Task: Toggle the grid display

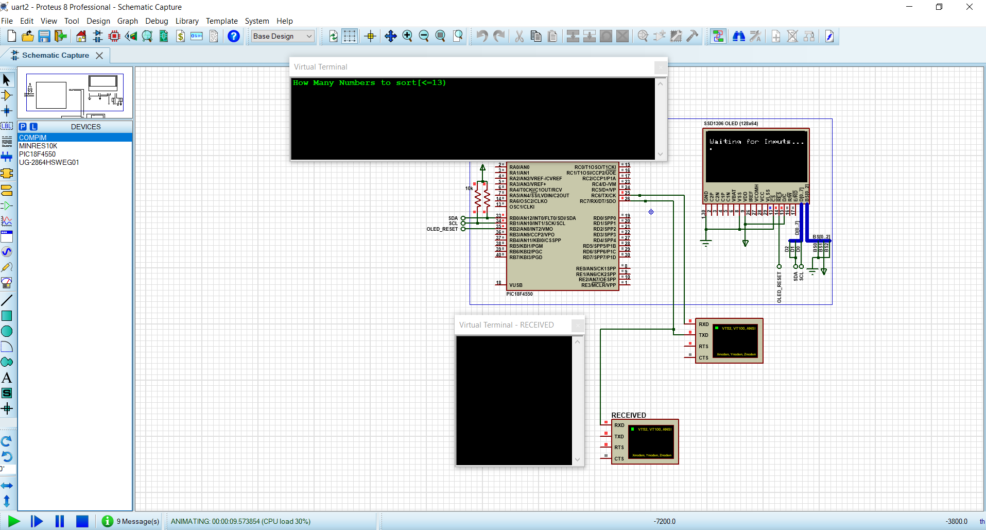Action: pyautogui.click(x=350, y=36)
